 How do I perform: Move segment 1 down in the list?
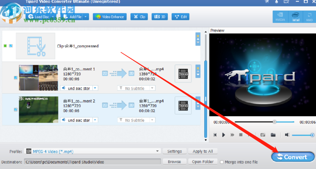(198, 75)
